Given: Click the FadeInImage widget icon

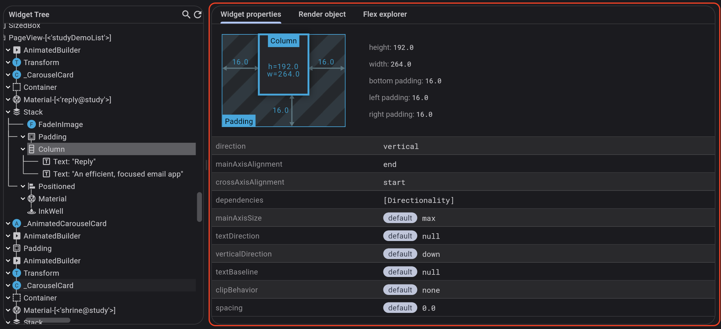Looking at the screenshot, I should click(x=31, y=124).
